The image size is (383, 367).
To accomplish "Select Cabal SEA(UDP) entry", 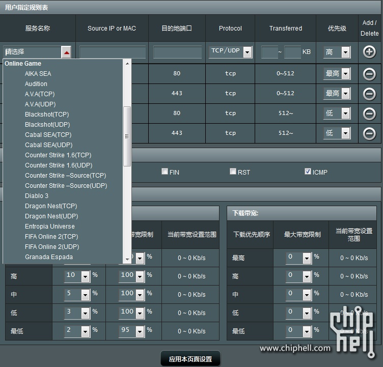I will [x=48, y=145].
